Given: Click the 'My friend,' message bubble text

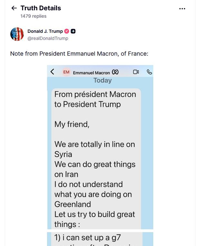Looking at the screenshot, I should click(x=72, y=124).
